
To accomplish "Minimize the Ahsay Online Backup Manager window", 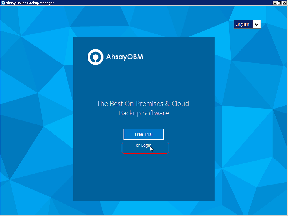I will (x=275, y=3).
